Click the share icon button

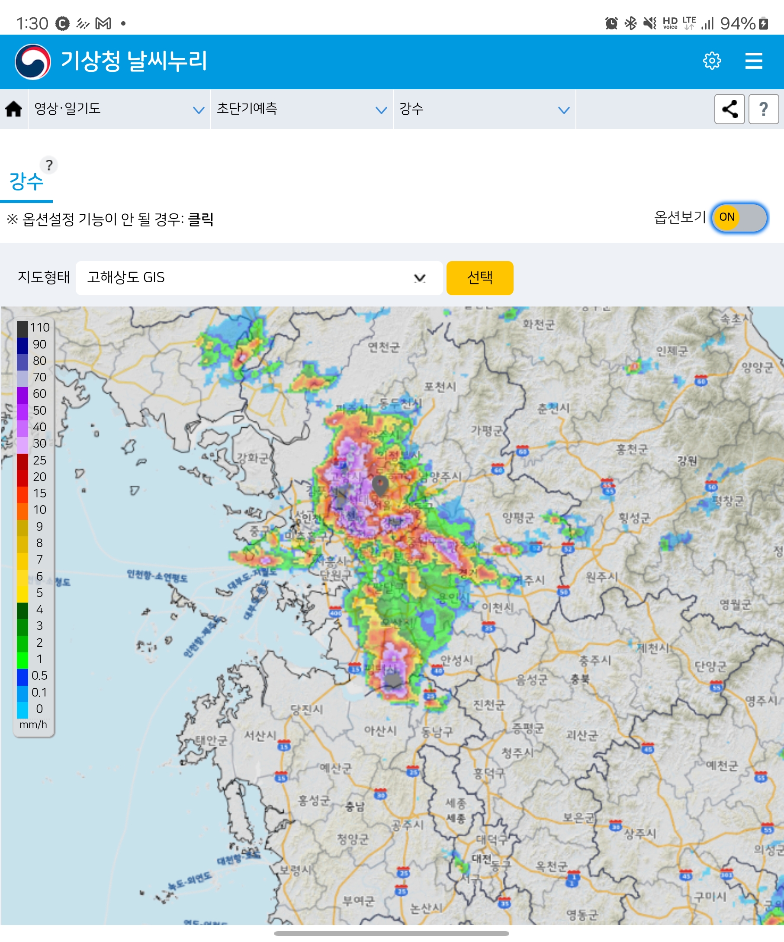pos(729,109)
